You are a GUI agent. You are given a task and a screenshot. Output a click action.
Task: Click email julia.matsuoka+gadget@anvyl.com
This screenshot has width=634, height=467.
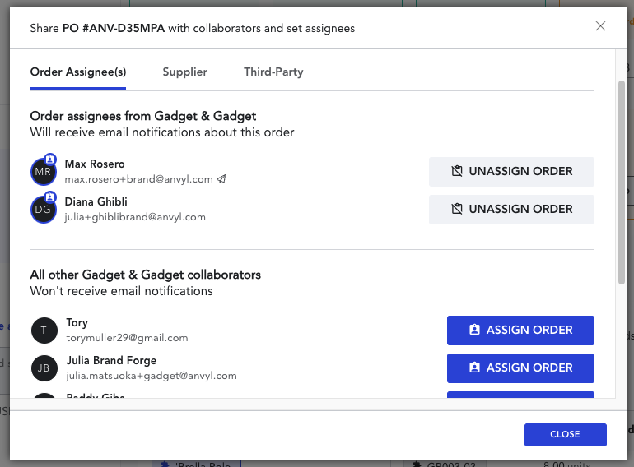pyautogui.click(x=152, y=376)
